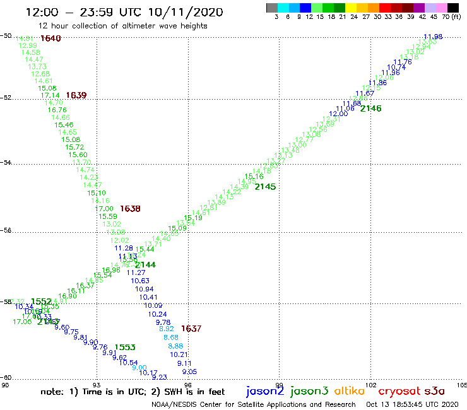Click the 15.44 wave height value

(x=145, y=249)
